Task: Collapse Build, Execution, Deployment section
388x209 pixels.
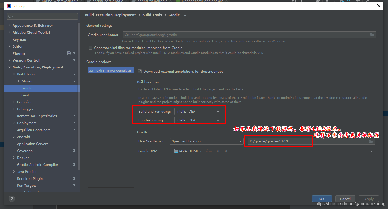Action: (10, 67)
